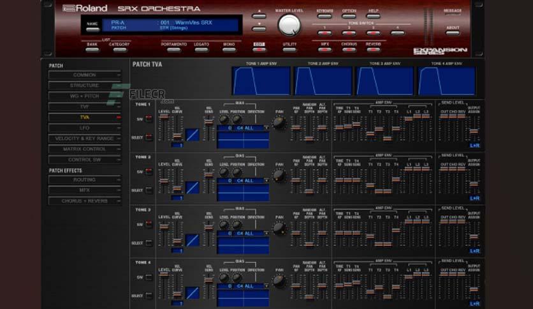This screenshot has width=533, height=309.
Task: Toggle Tone Switch 3
Action: [x=373, y=33]
